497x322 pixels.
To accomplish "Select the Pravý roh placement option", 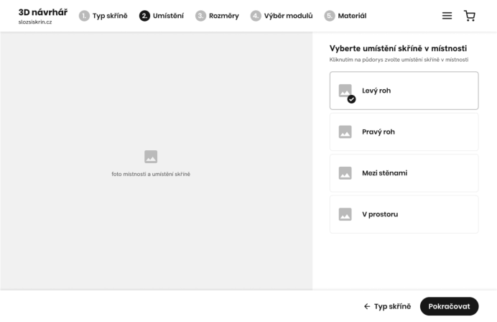I will click(404, 132).
